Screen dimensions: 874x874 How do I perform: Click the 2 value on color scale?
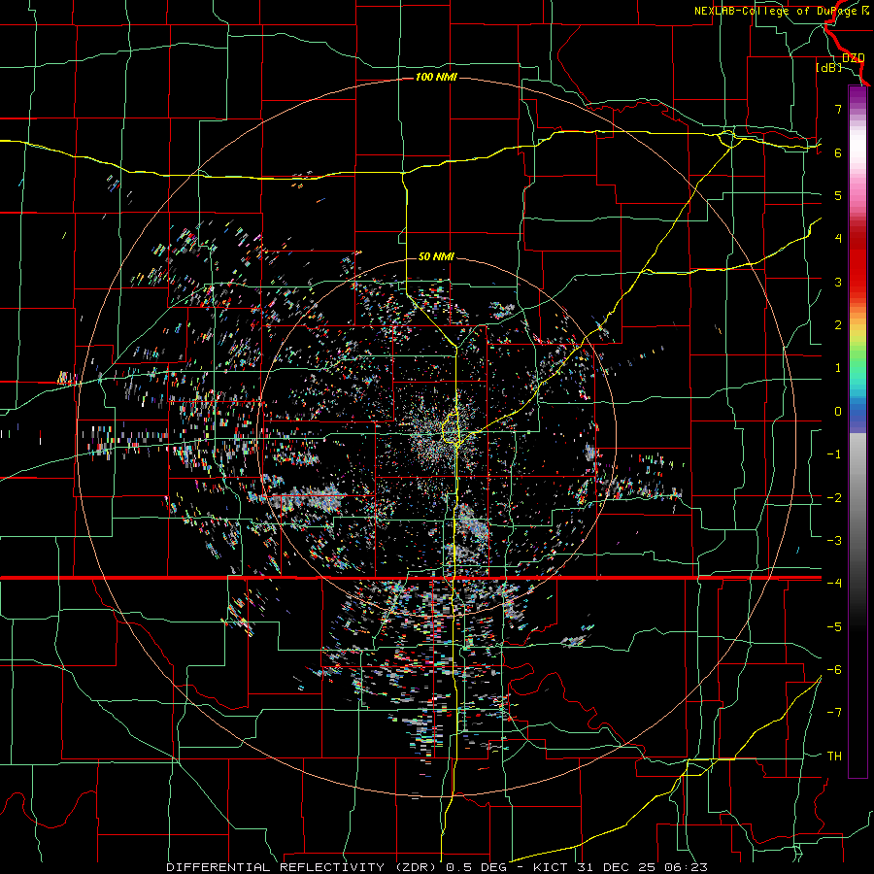pyautogui.click(x=838, y=325)
